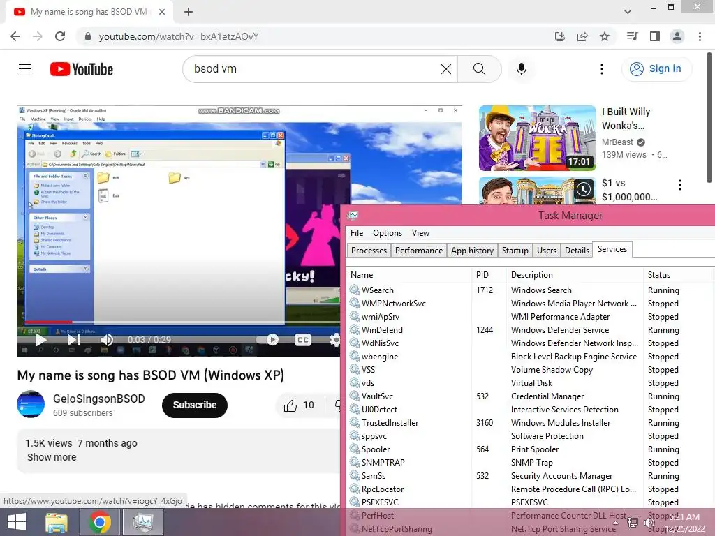Add '$1 vs $1,000,000' video to Watch later
Screen dimensions: 715x536
tap(584, 189)
